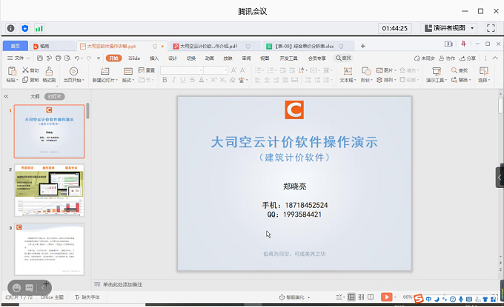Open the 放映 ribbon tab
The height and width of the screenshot is (307, 504).
(x=228, y=58)
